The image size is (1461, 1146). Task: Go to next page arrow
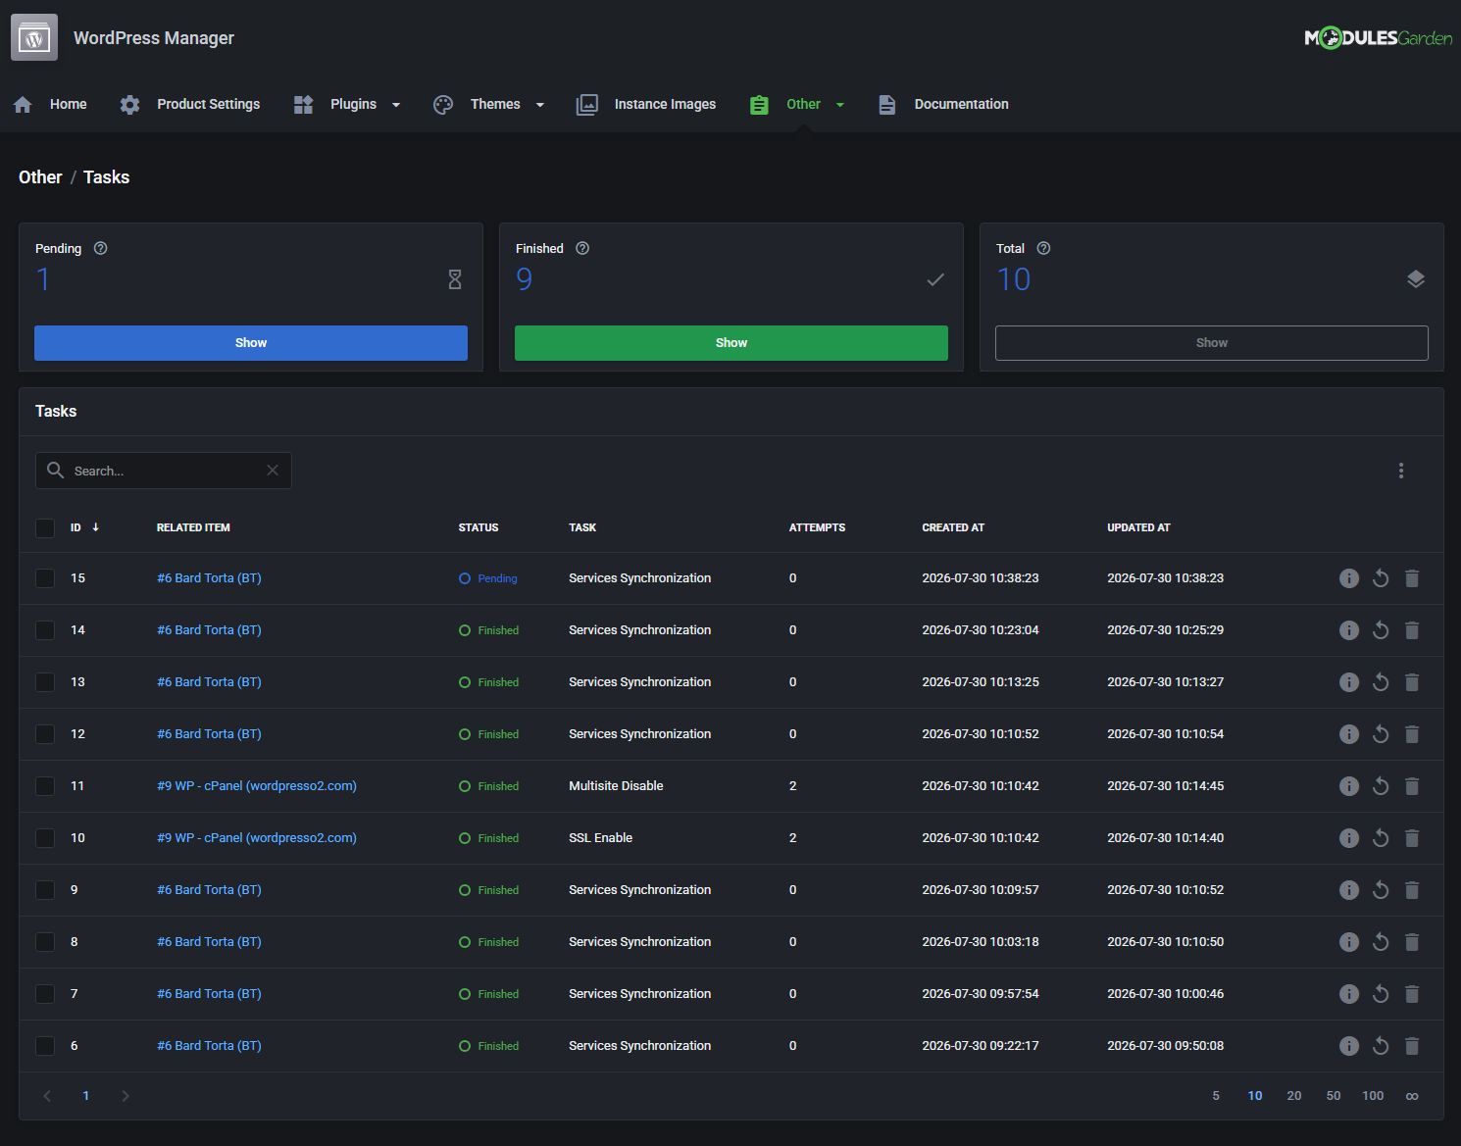[126, 1096]
